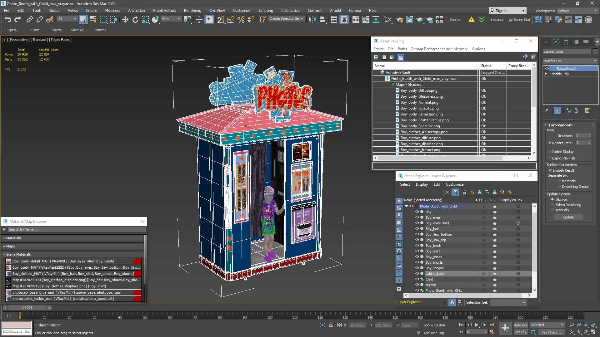Toggle TurboSmooth modifier visibility eye

point(547,68)
